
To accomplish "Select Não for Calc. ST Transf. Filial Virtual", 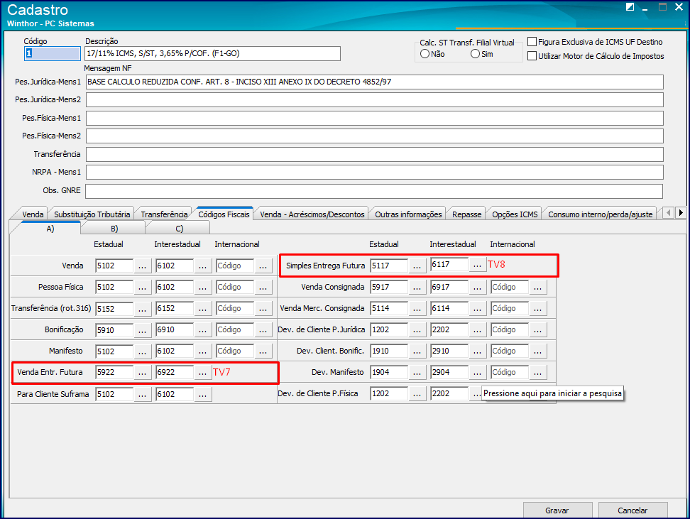I will coord(425,54).
